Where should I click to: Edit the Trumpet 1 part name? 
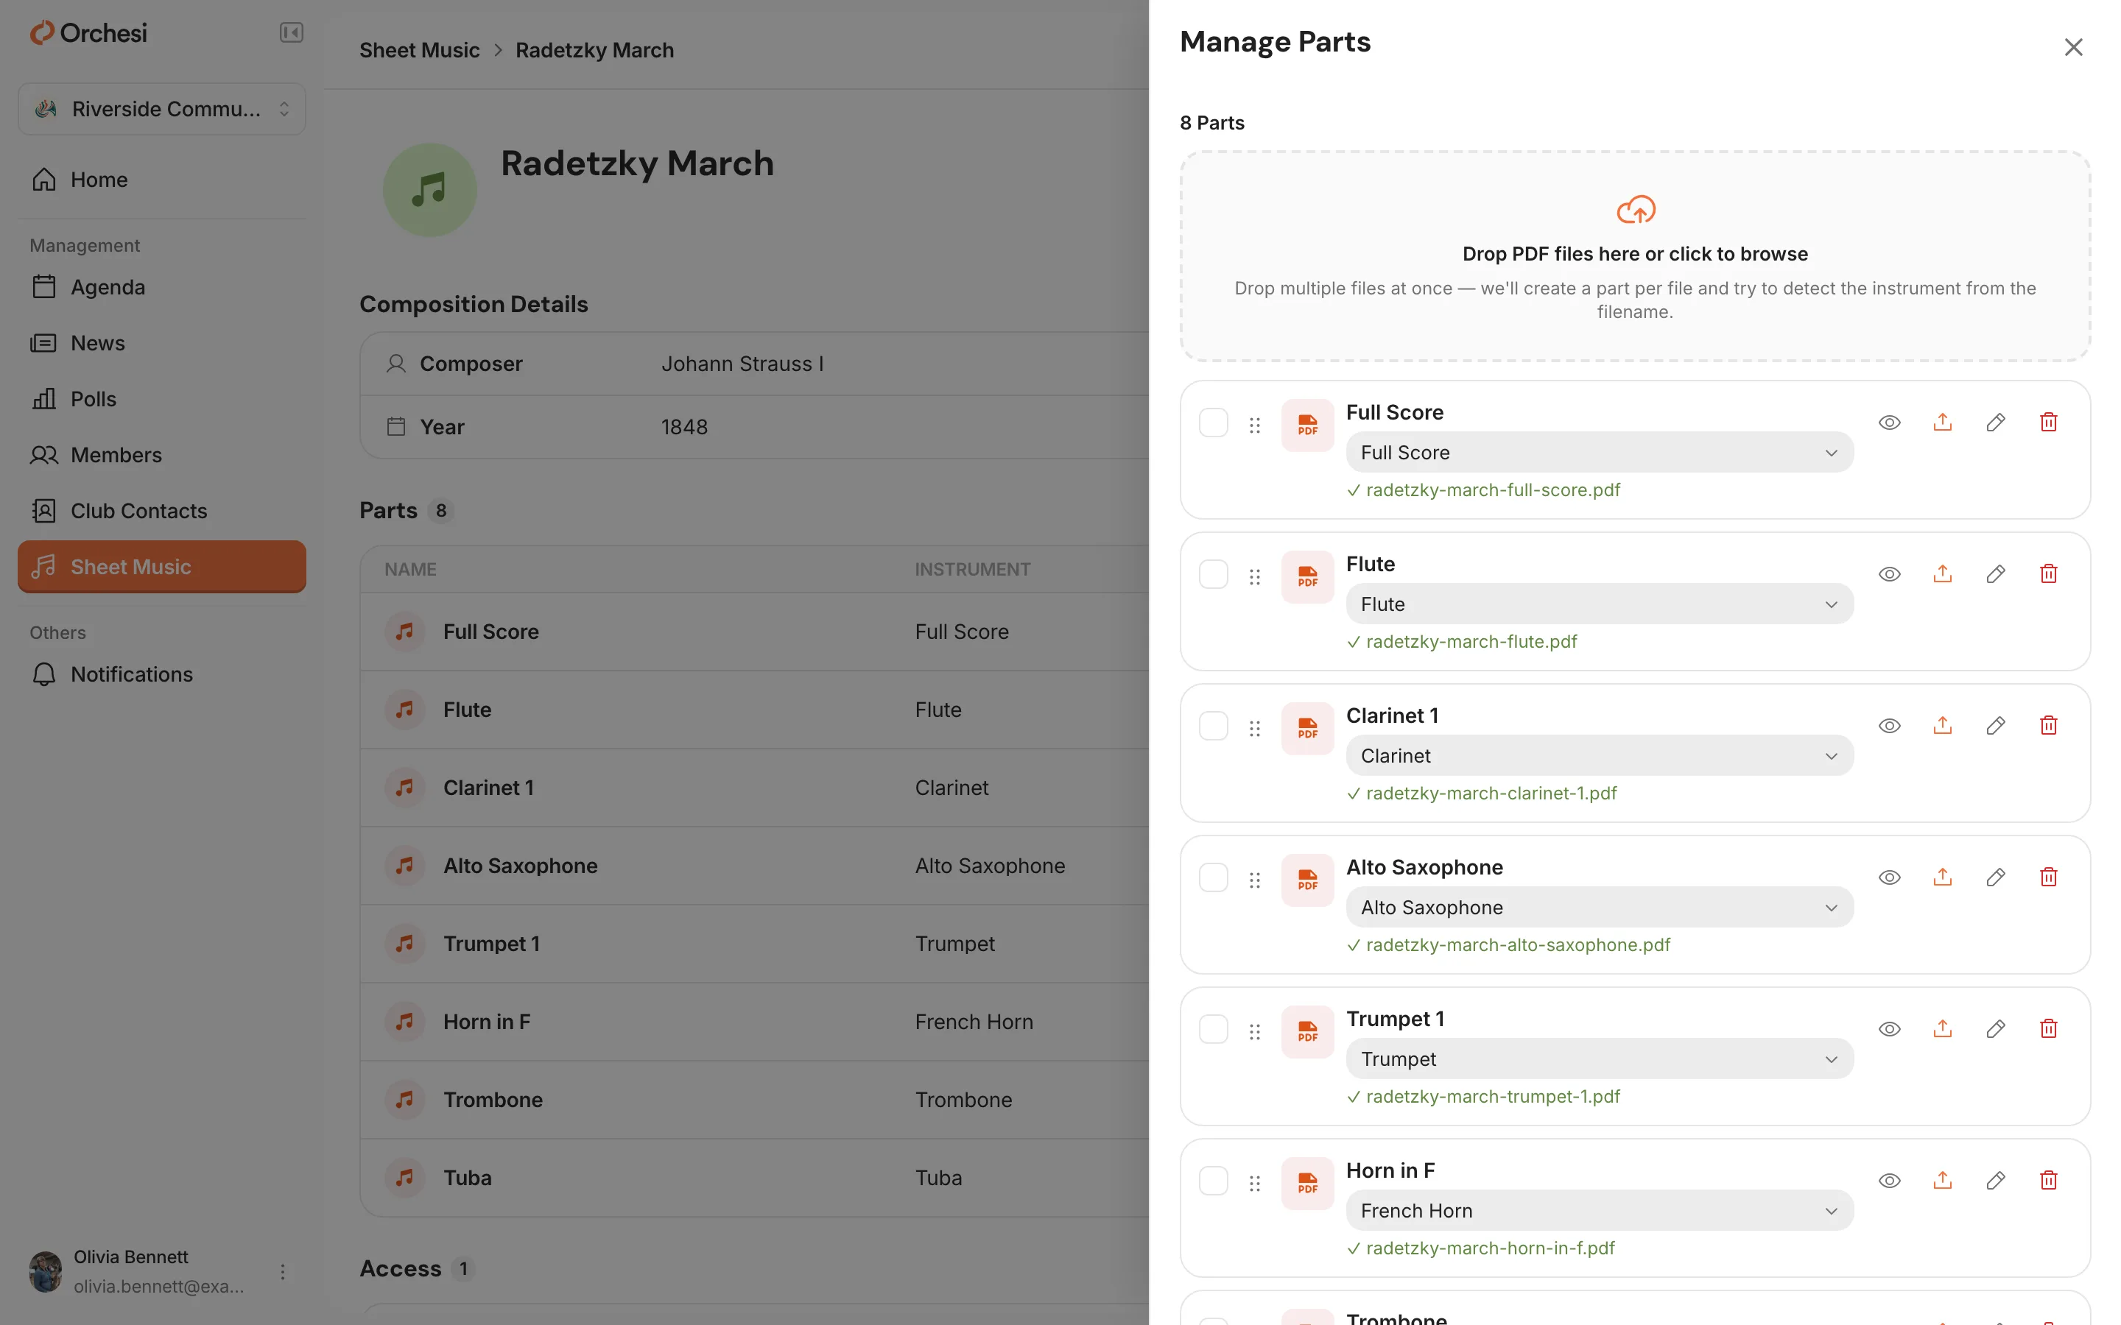[1996, 1029]
